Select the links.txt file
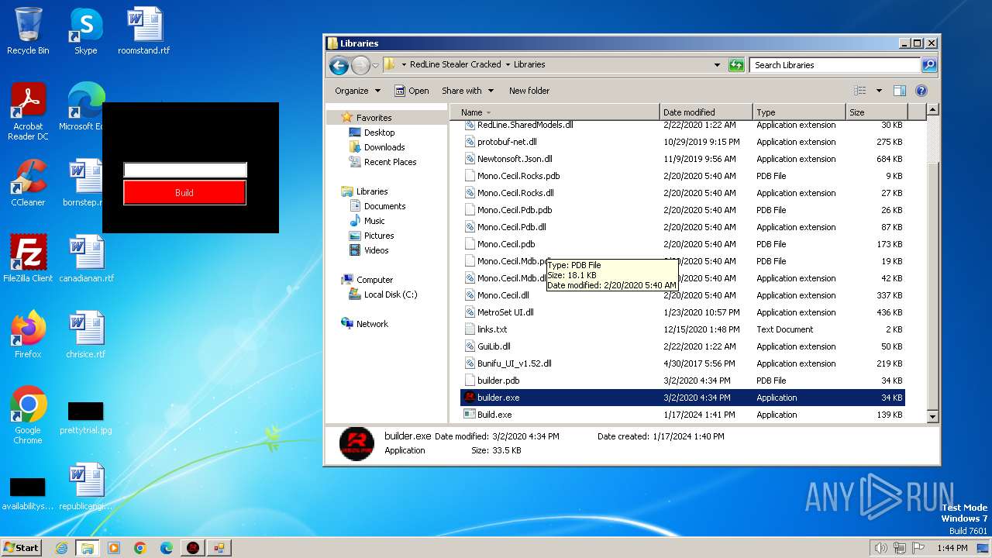This screenshot has width=992, height=558. point(683,329)
